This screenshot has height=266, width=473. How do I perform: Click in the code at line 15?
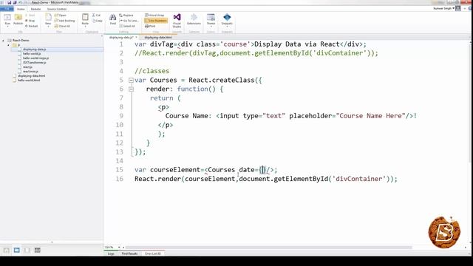pos(205,170)
